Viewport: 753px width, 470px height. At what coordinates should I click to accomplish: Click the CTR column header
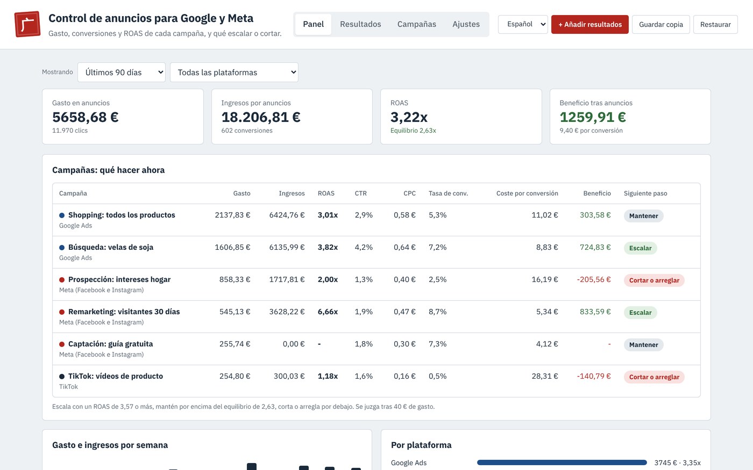tap(361, 193)
